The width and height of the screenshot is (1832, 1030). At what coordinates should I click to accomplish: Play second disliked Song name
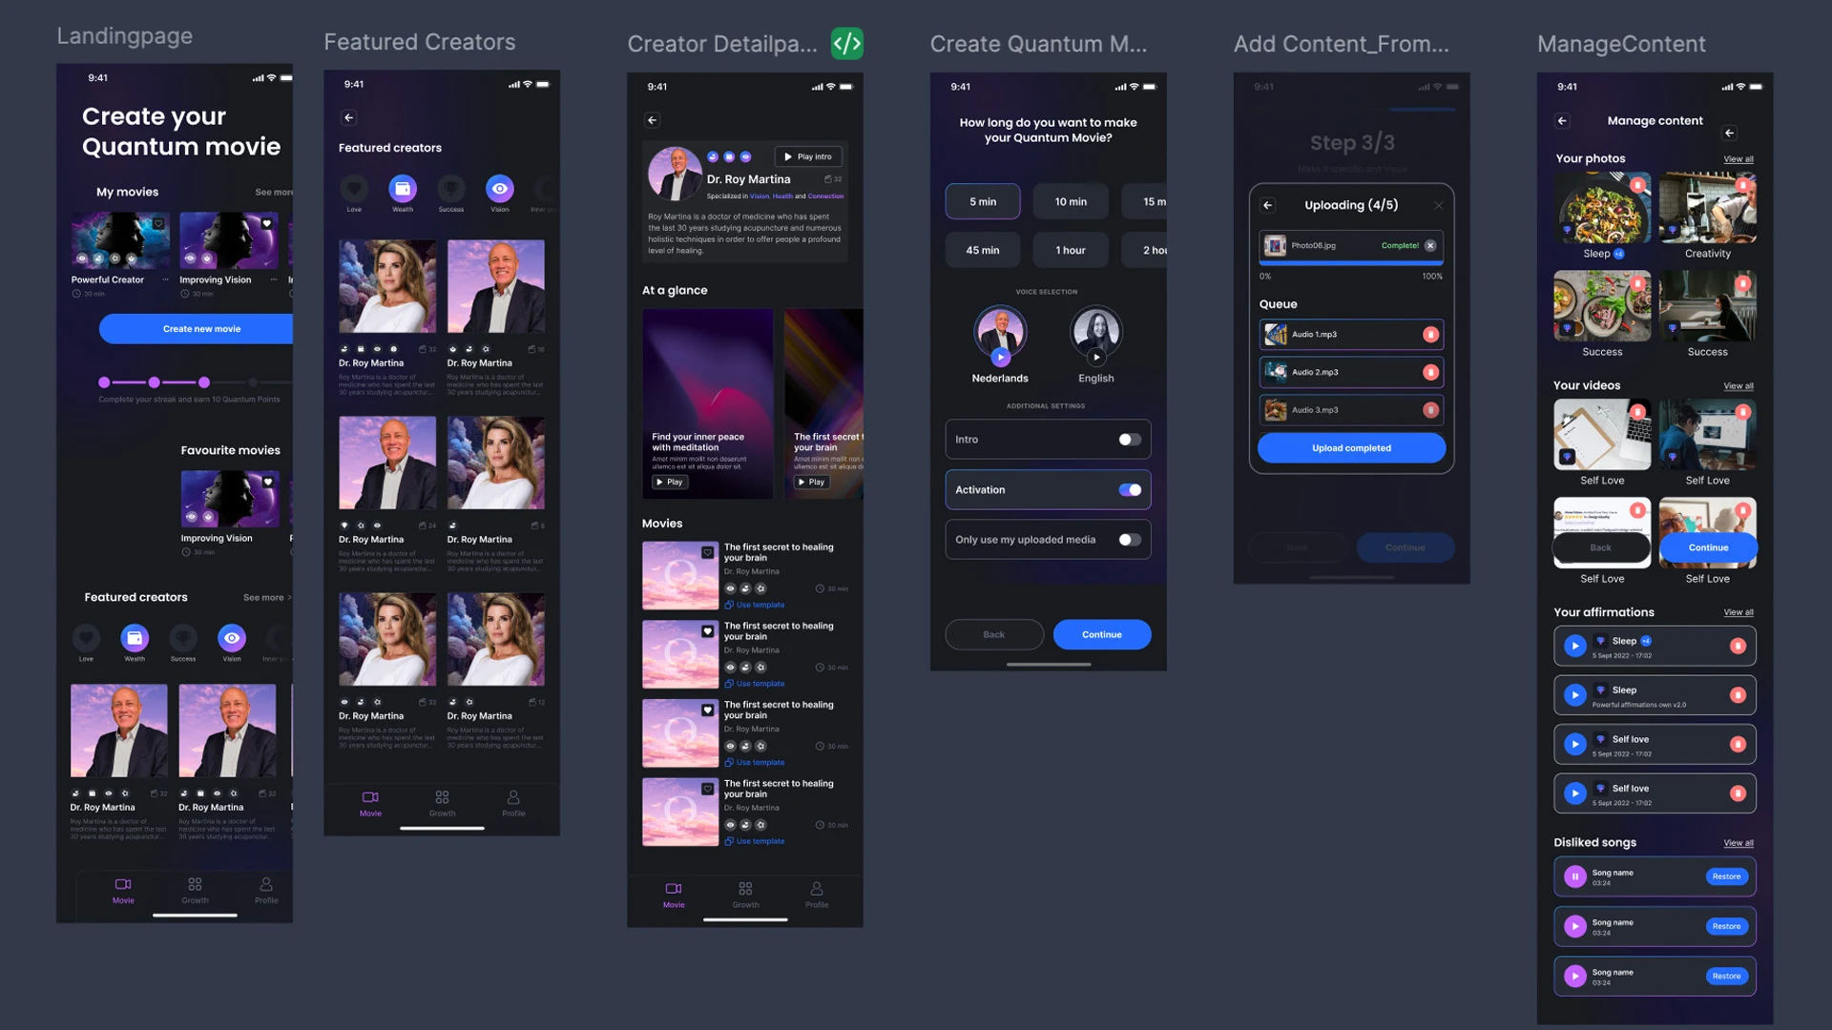point(1575,926)
